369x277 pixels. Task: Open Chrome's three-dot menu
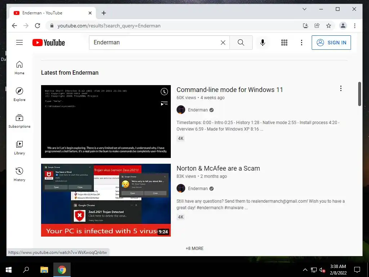[x=355, y=26]
